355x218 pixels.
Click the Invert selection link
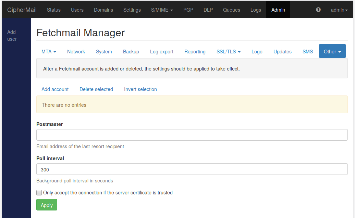(x=140, y=89)
